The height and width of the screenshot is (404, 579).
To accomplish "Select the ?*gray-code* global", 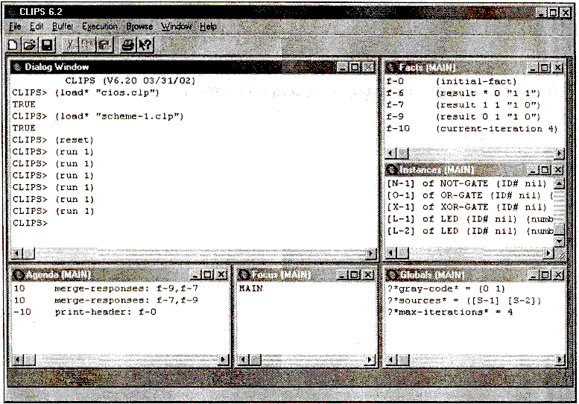I will point(446,288).
